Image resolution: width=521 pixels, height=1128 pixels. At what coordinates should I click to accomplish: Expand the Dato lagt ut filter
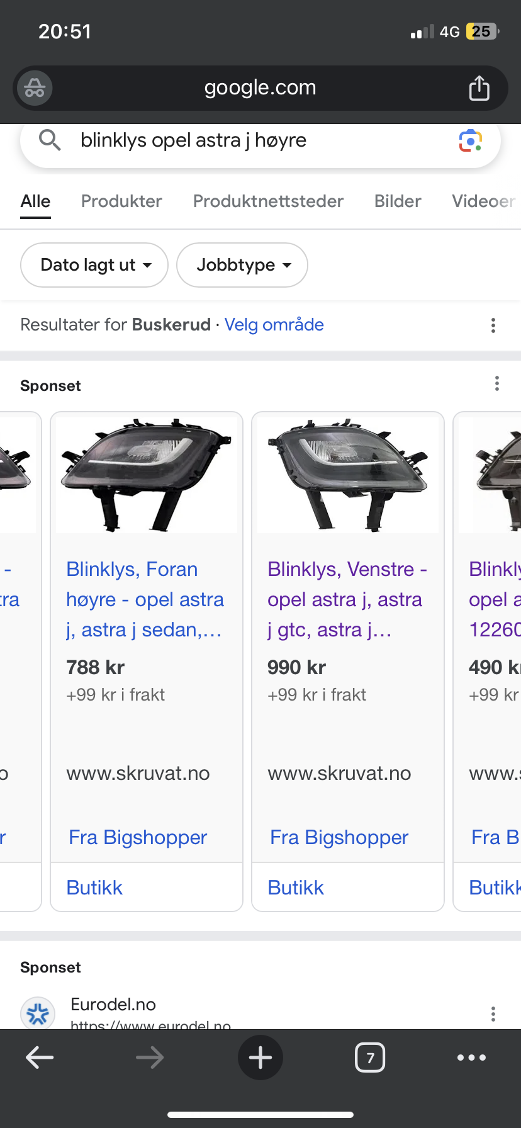(x=94, y=265)
